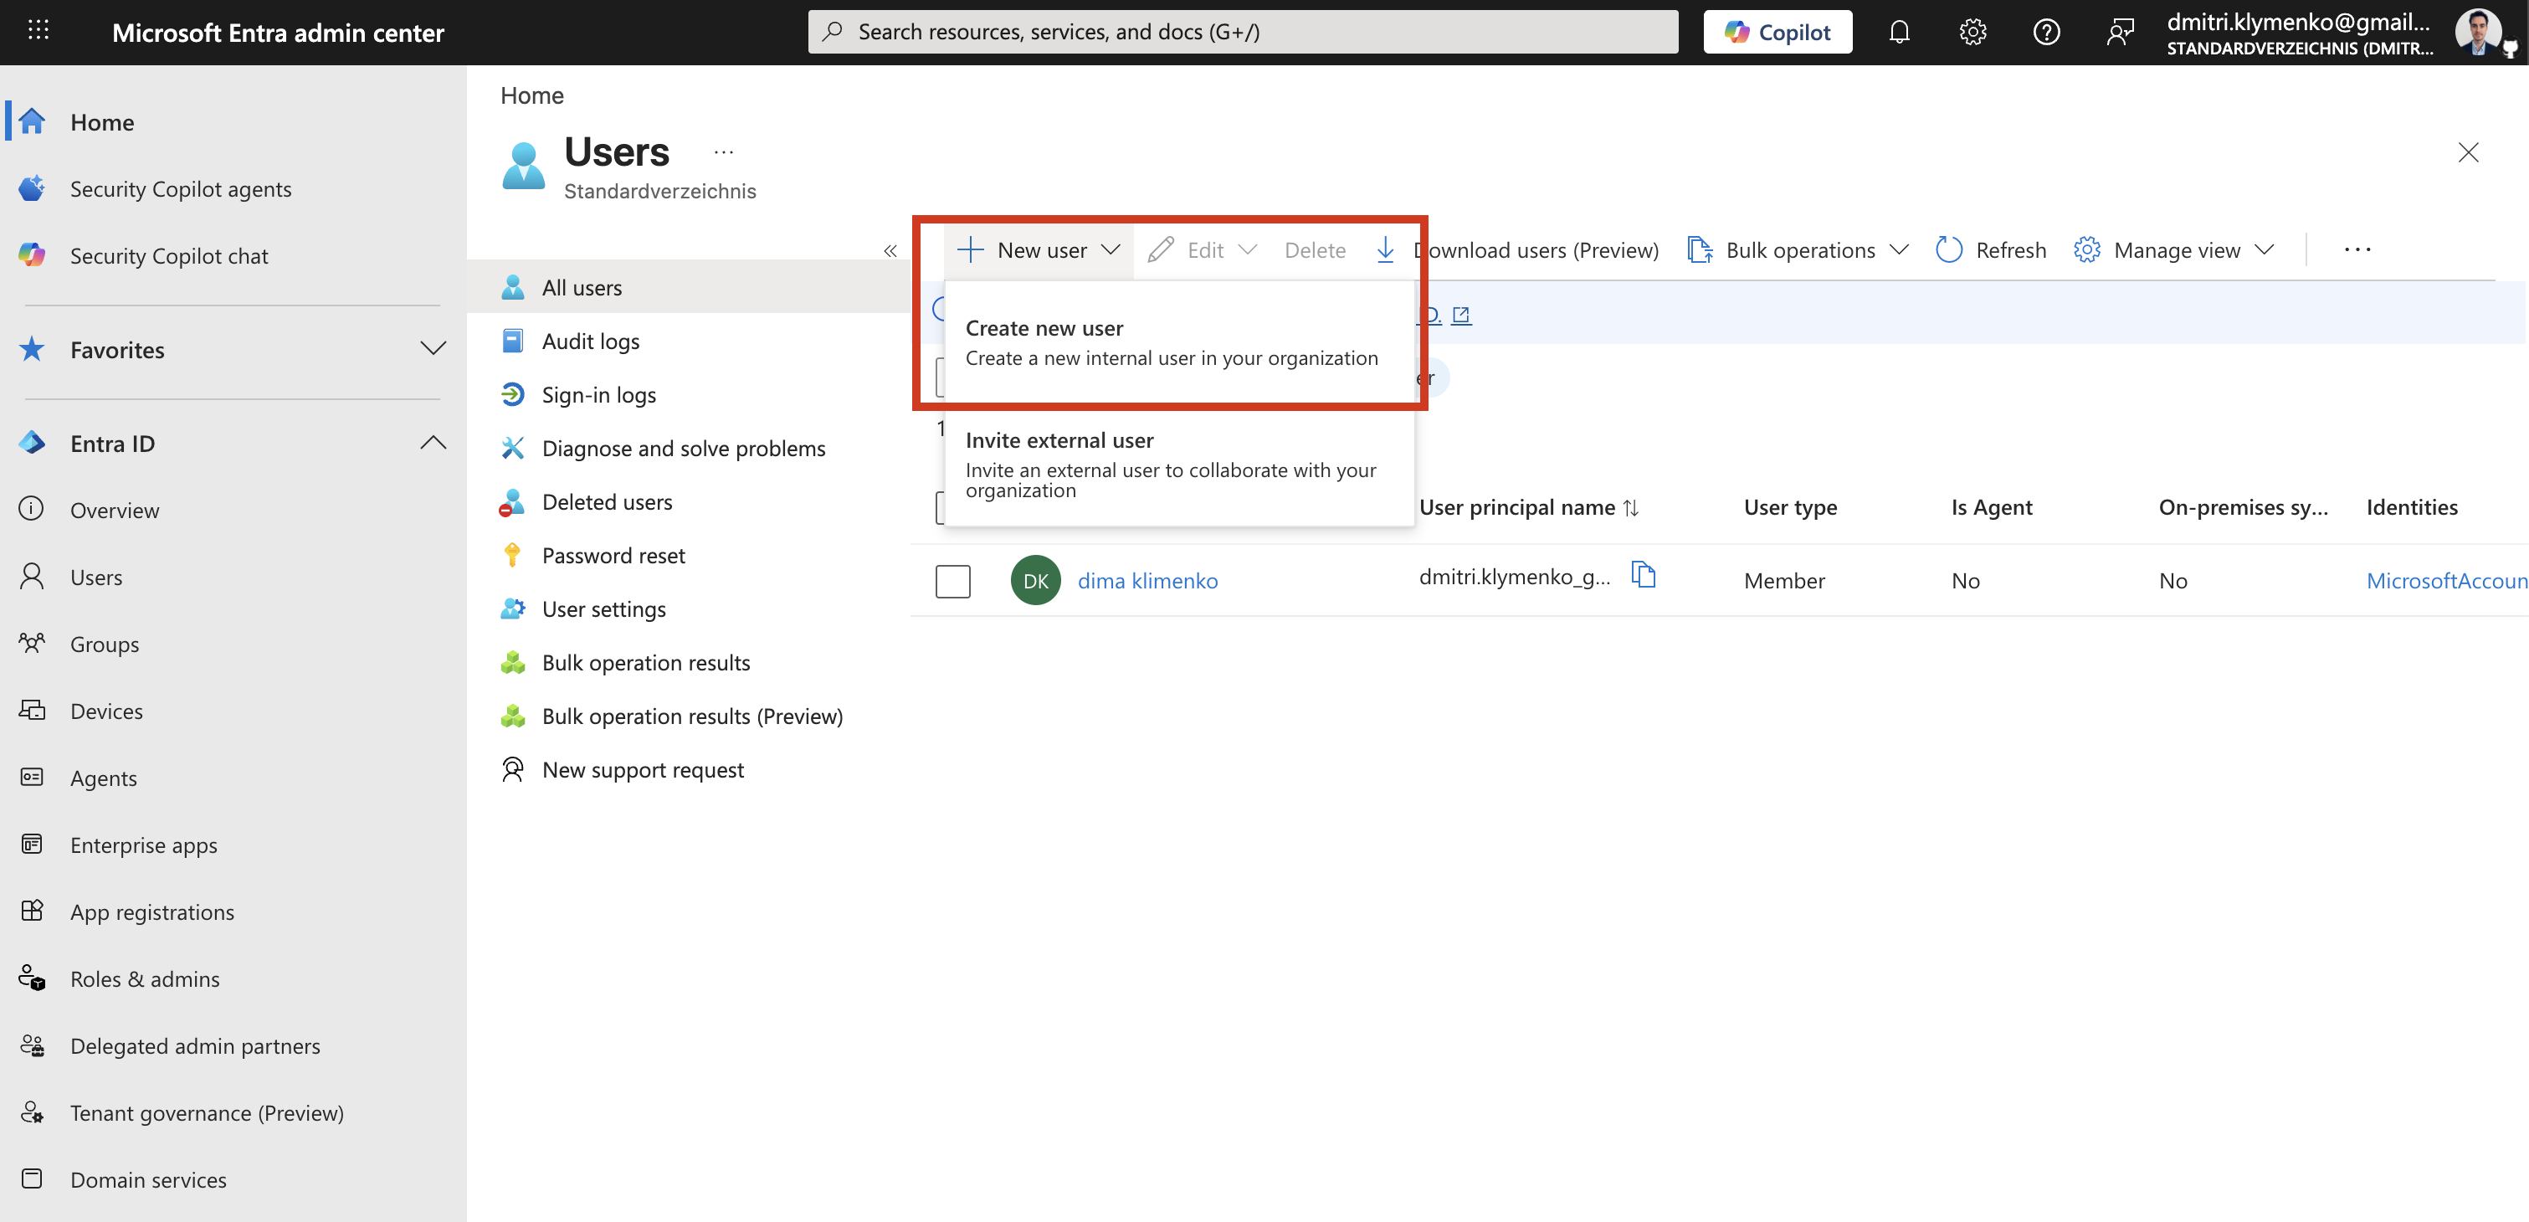Image resolution: width=2529 pixels, height=1222 pixels.
Task: Click the search resources field
Action: click(1242, 33)
